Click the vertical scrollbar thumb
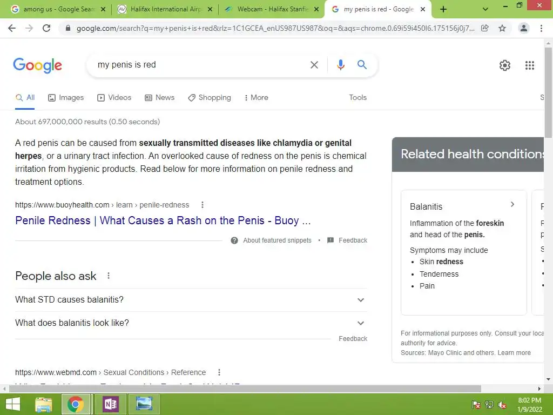Image resolution: width=553 pixels, height=415 pixels. pyautogui.click(x=548, y=92)
